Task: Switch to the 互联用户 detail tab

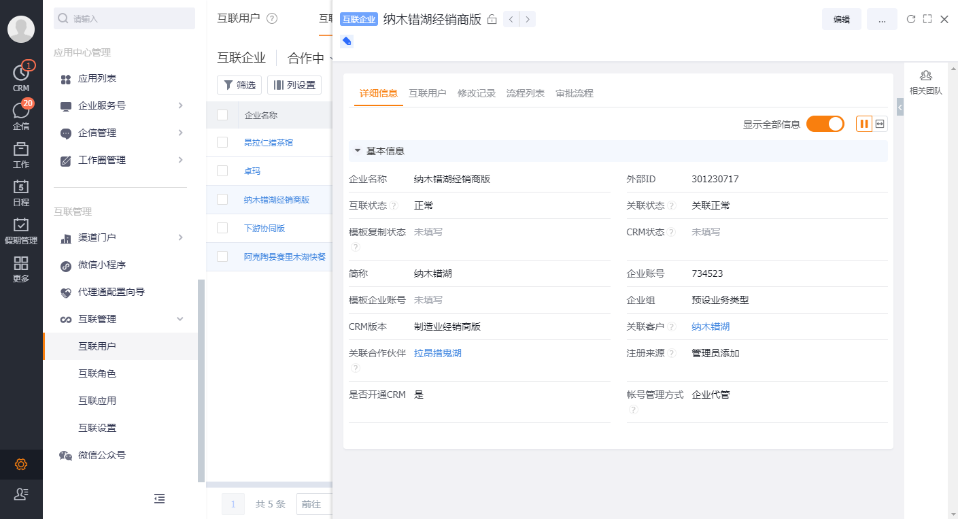Action: point(428,93)
